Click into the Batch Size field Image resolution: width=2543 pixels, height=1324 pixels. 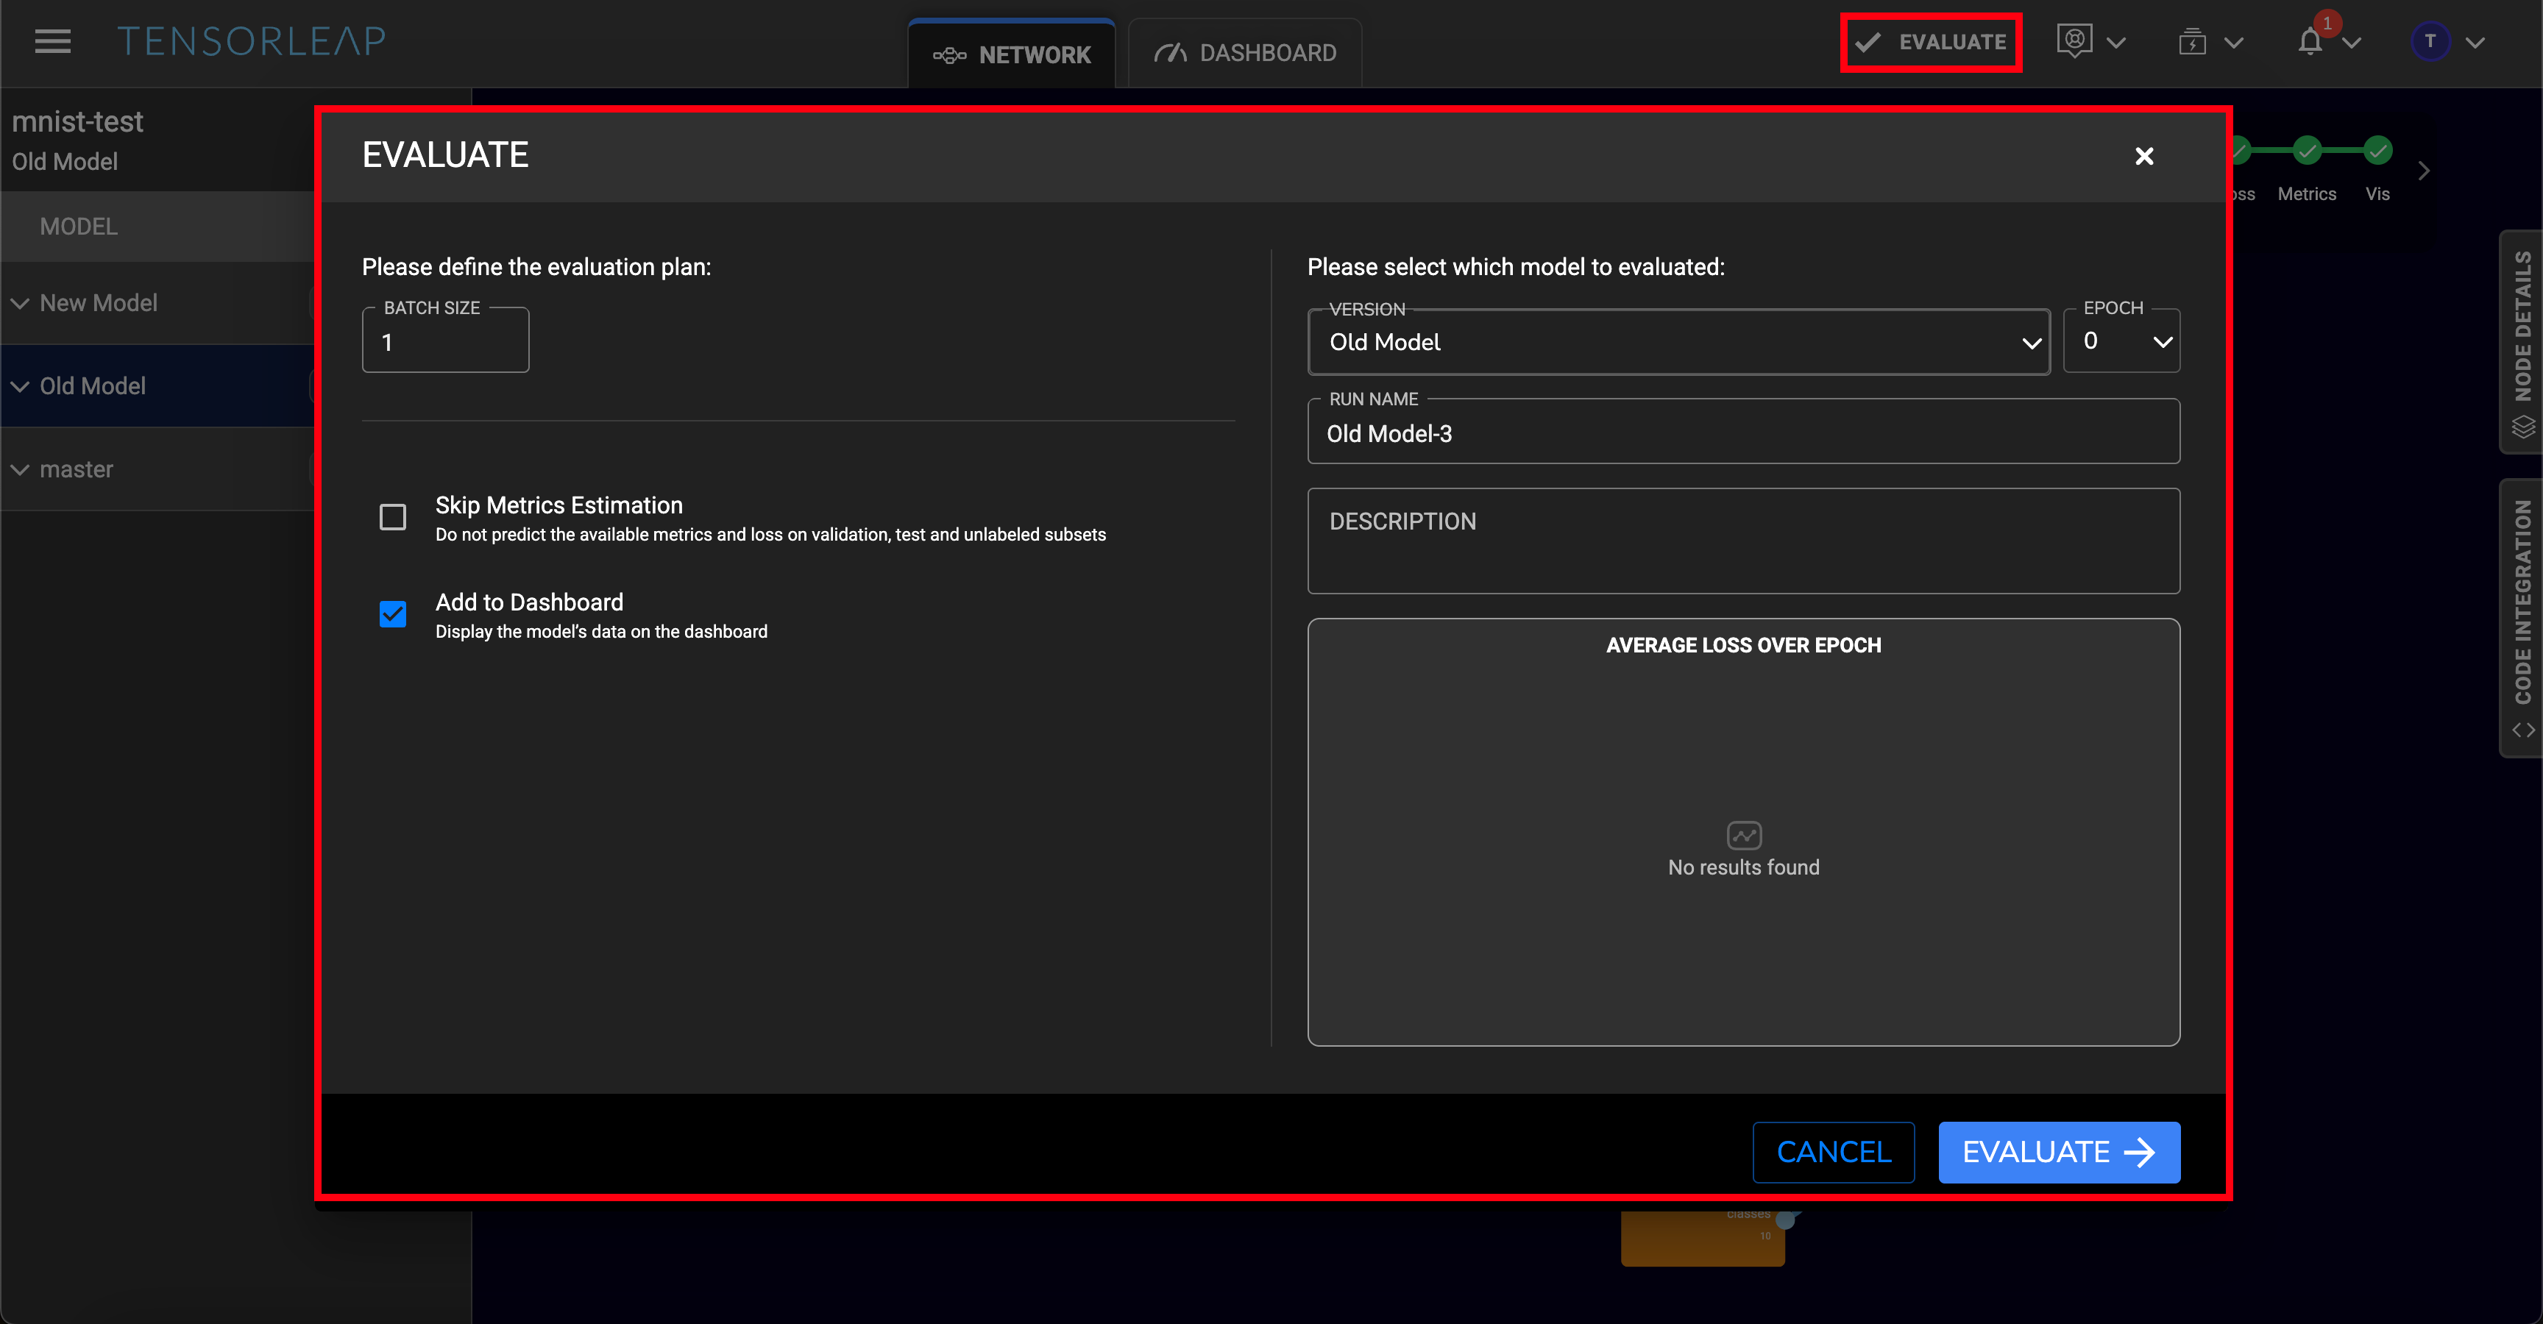click(445, 342)
